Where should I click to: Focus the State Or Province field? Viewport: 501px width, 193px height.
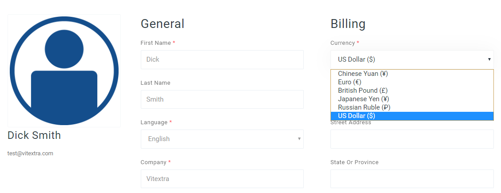click(x=412, y=179)
